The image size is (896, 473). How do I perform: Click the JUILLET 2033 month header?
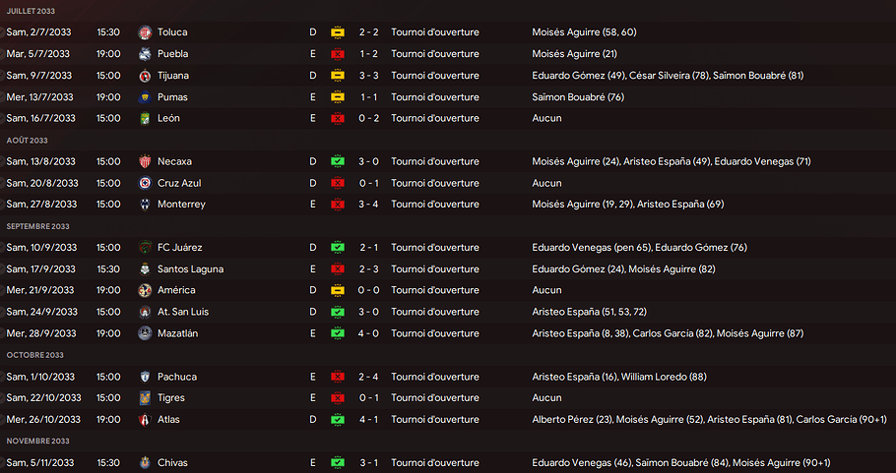(31, 11)
